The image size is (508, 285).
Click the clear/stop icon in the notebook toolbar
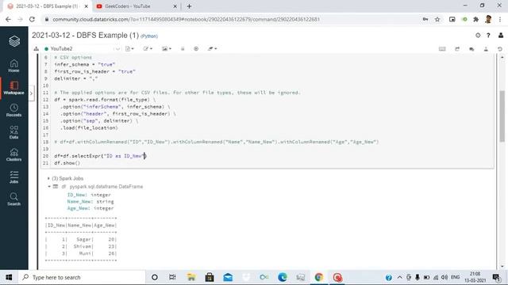pos(183,49)
